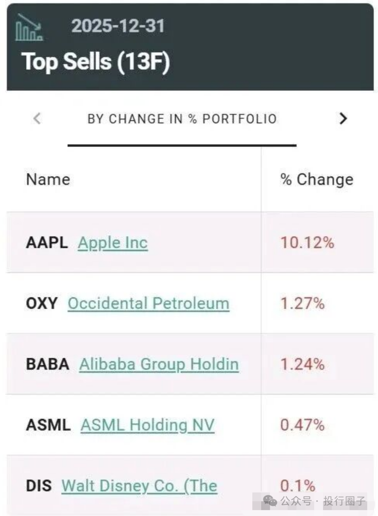The width and height of the screenshot is (378, 516).
Task: Follow the Alibaba Group Holding link
Action: pos(159,364)
